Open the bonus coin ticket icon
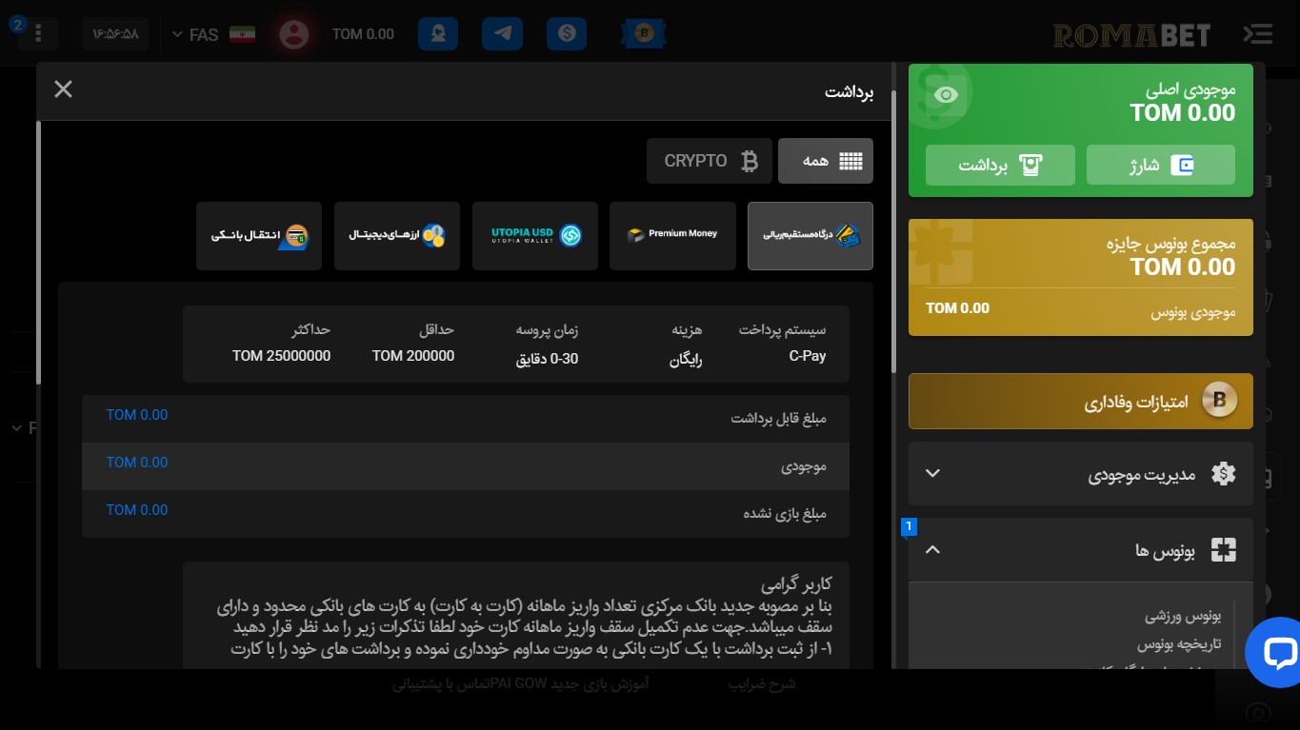The width and height of the screenshot is (1300, 730). (x=643, y=33)
